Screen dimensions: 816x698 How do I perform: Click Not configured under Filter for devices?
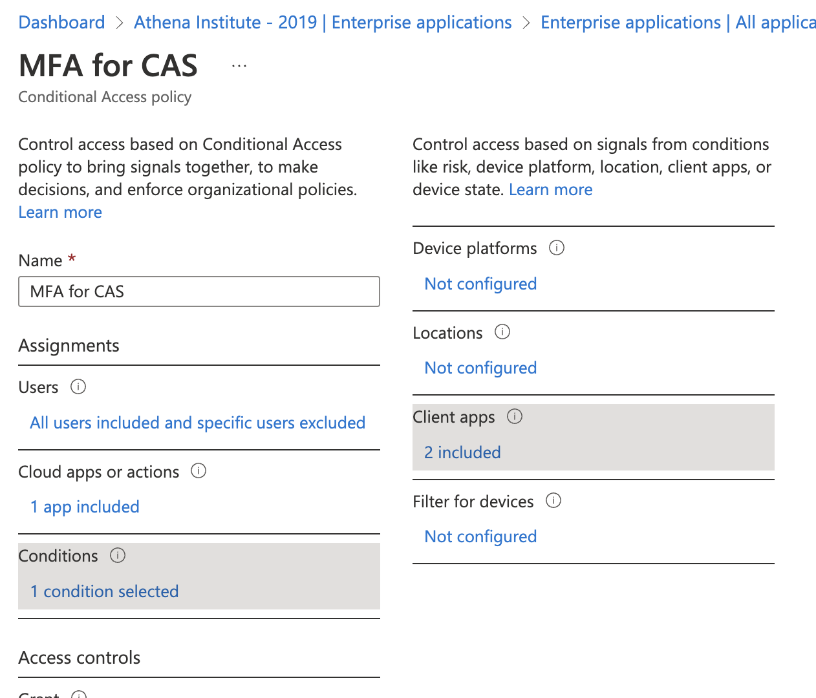point(480,536)
